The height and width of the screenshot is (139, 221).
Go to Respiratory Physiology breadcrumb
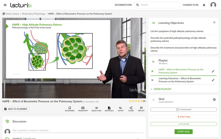(x=33, y=14)
